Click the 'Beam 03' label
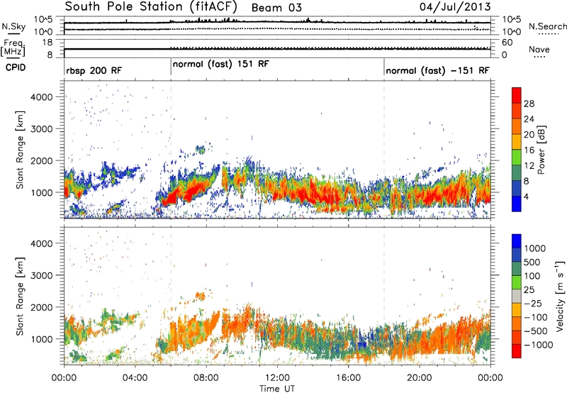The width and height of the screenshot is (567, 393). (276, 8)
